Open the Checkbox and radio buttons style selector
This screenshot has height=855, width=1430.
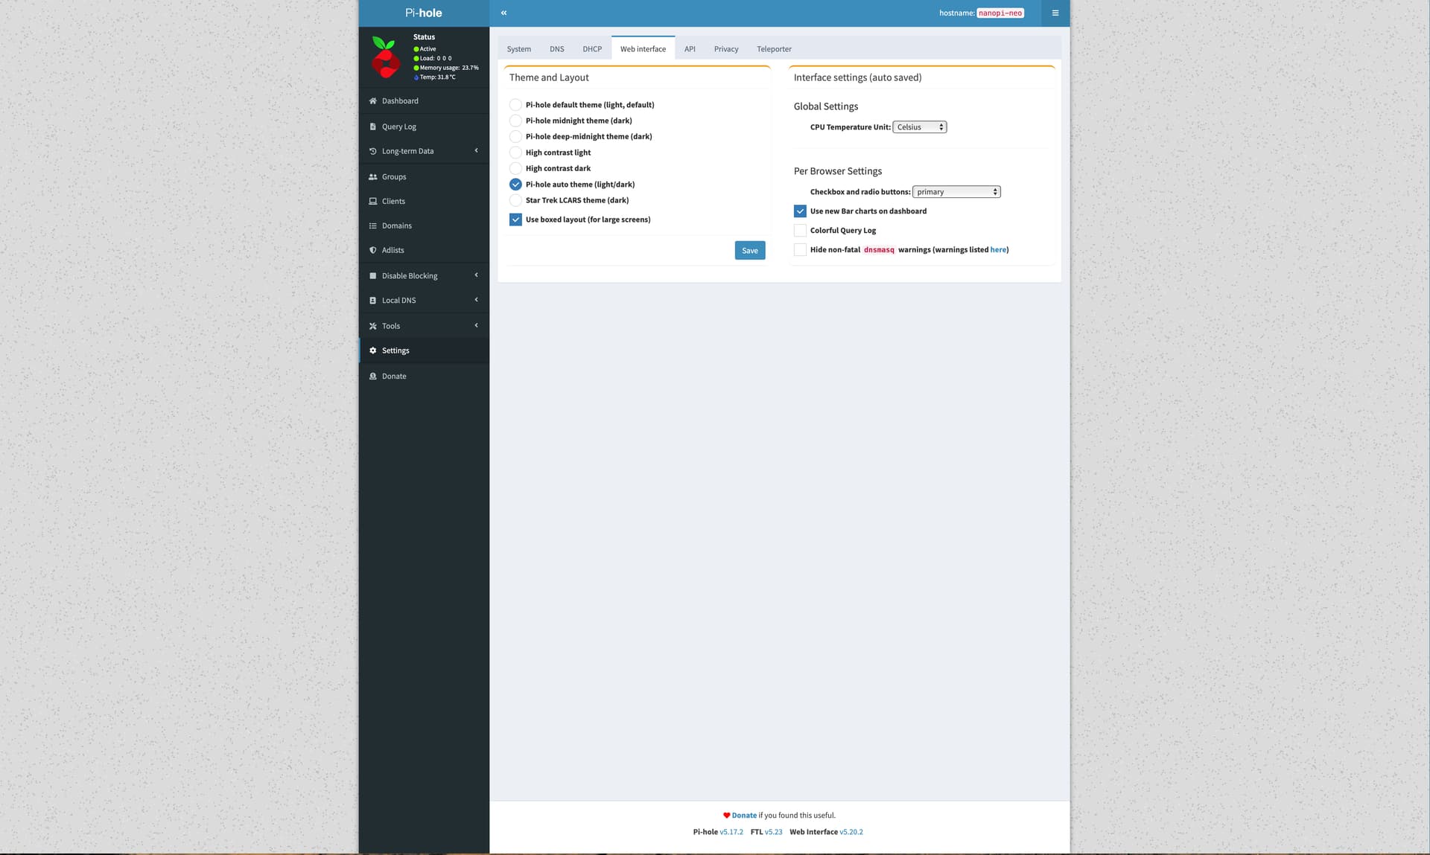(x=956, y=191)
